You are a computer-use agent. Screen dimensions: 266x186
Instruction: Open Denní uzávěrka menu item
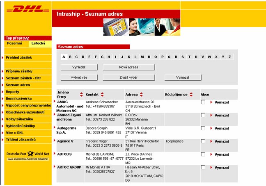pos(18,98)
